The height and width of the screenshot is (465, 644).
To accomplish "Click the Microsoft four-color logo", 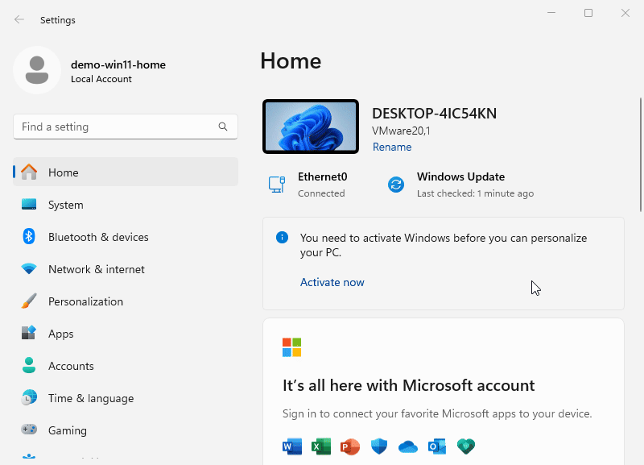I will [291, 347].
